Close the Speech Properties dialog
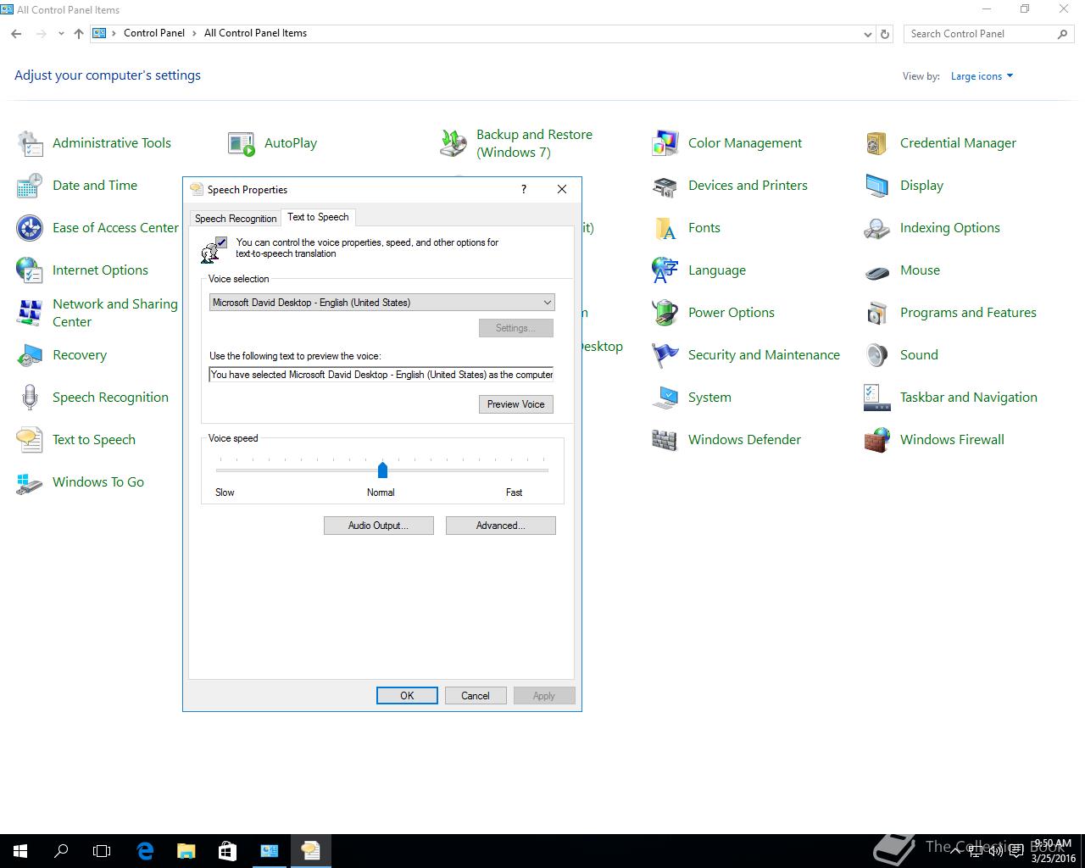 [x=562, y=189]
